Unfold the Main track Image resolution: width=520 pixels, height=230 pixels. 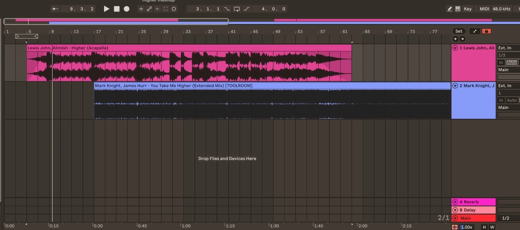[x=455, y=218]
